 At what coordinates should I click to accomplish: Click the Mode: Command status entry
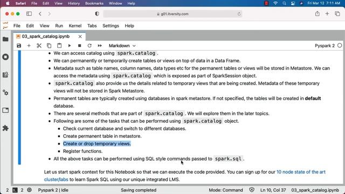point(226,190)
